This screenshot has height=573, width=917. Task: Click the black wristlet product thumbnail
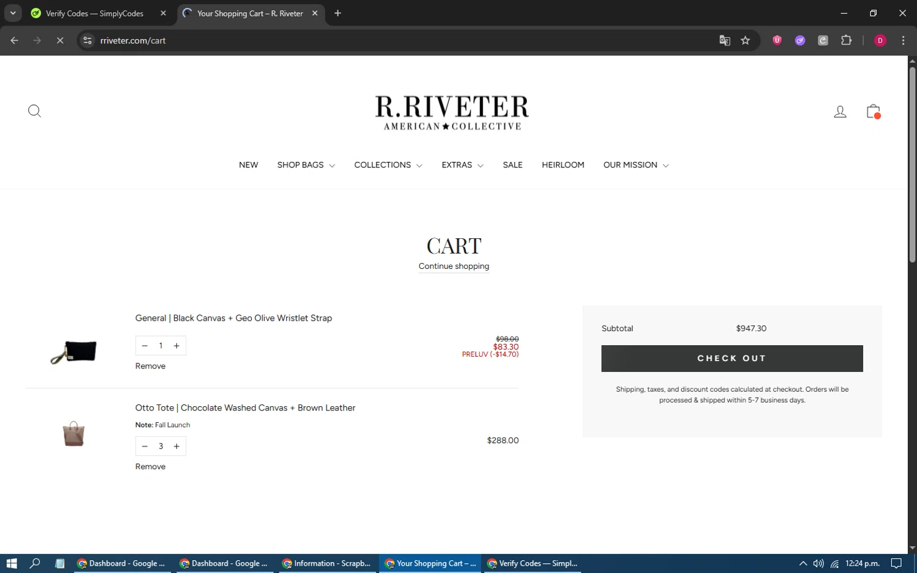(73, 352)
